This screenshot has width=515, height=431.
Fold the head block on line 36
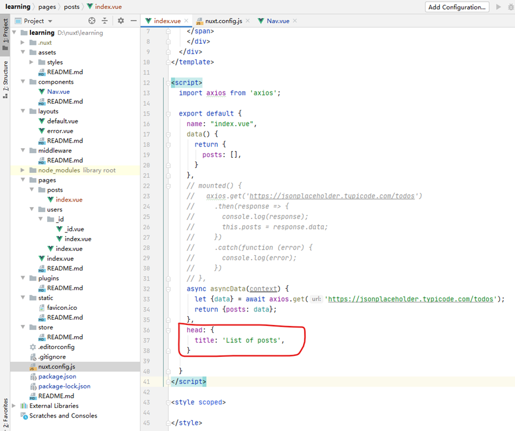[x=168, y=330]
